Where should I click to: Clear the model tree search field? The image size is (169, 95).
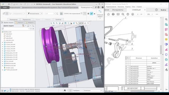click(29, 29)
